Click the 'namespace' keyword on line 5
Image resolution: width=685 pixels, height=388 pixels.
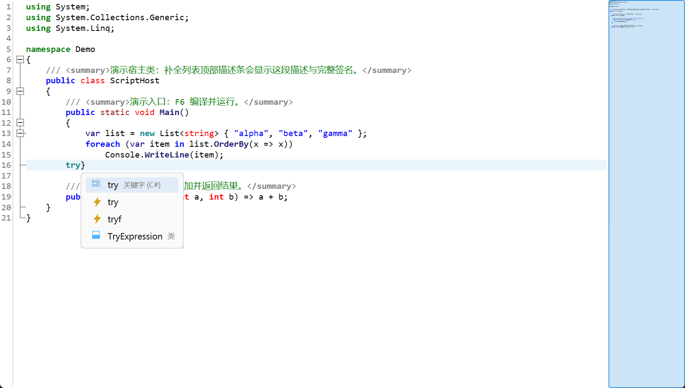(x=48, y=49)
